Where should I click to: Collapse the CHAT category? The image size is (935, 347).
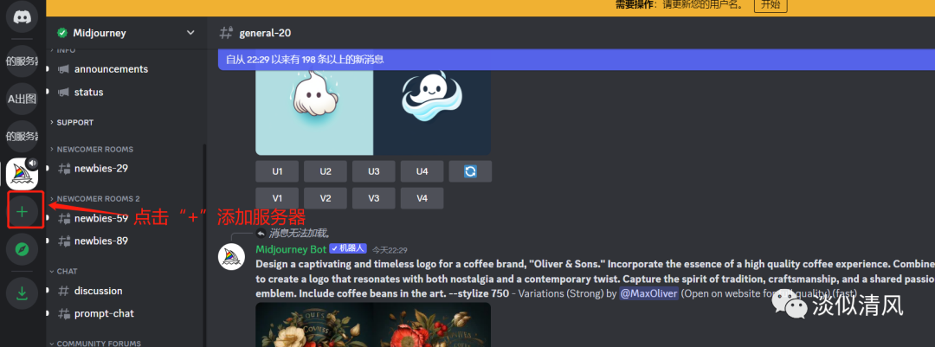click(67, 271)
